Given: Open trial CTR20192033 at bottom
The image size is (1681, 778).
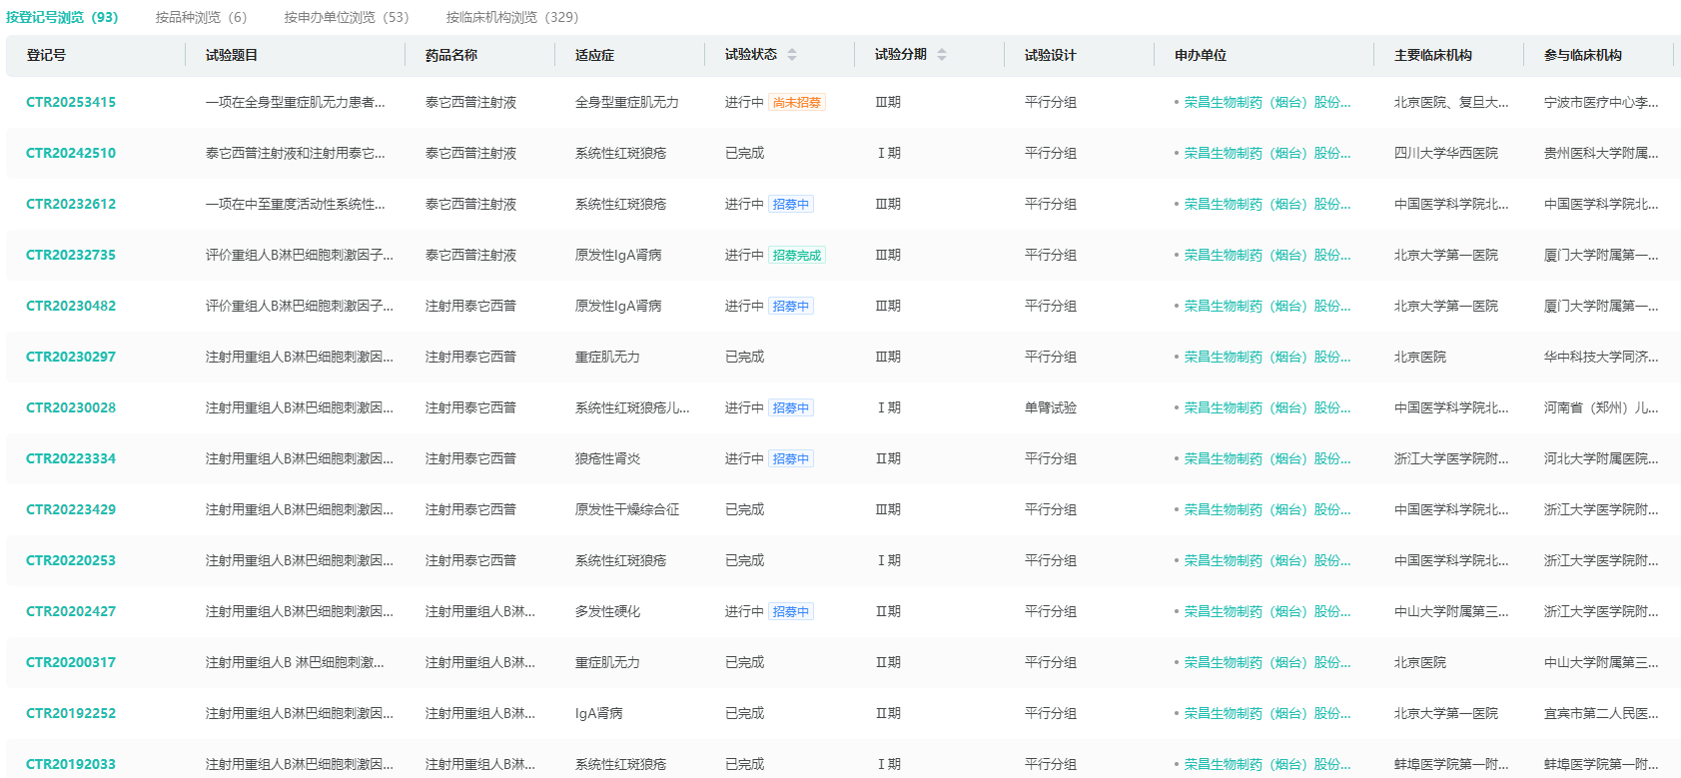Looking at the screenshot, I should click(x=71, y=764).
